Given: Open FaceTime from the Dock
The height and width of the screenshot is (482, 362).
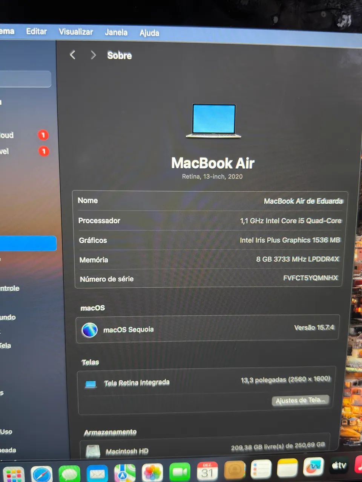Looking at the screenshot, I should (180, 472).
